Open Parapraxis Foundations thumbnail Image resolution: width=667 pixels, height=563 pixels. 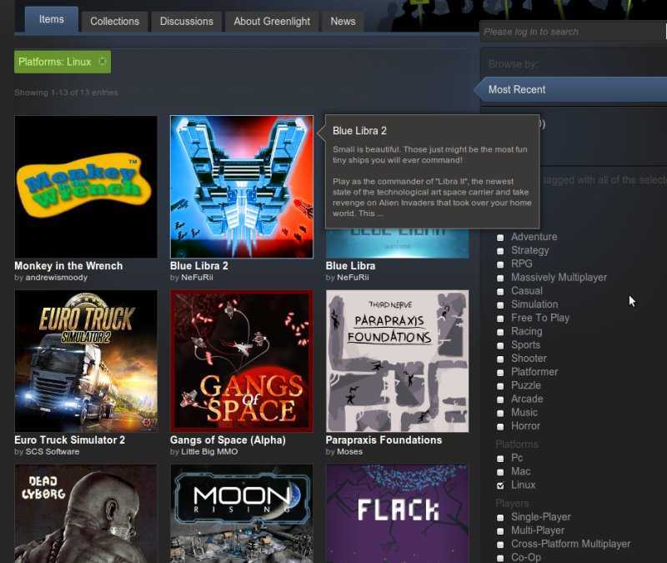(x=398, y=361)
